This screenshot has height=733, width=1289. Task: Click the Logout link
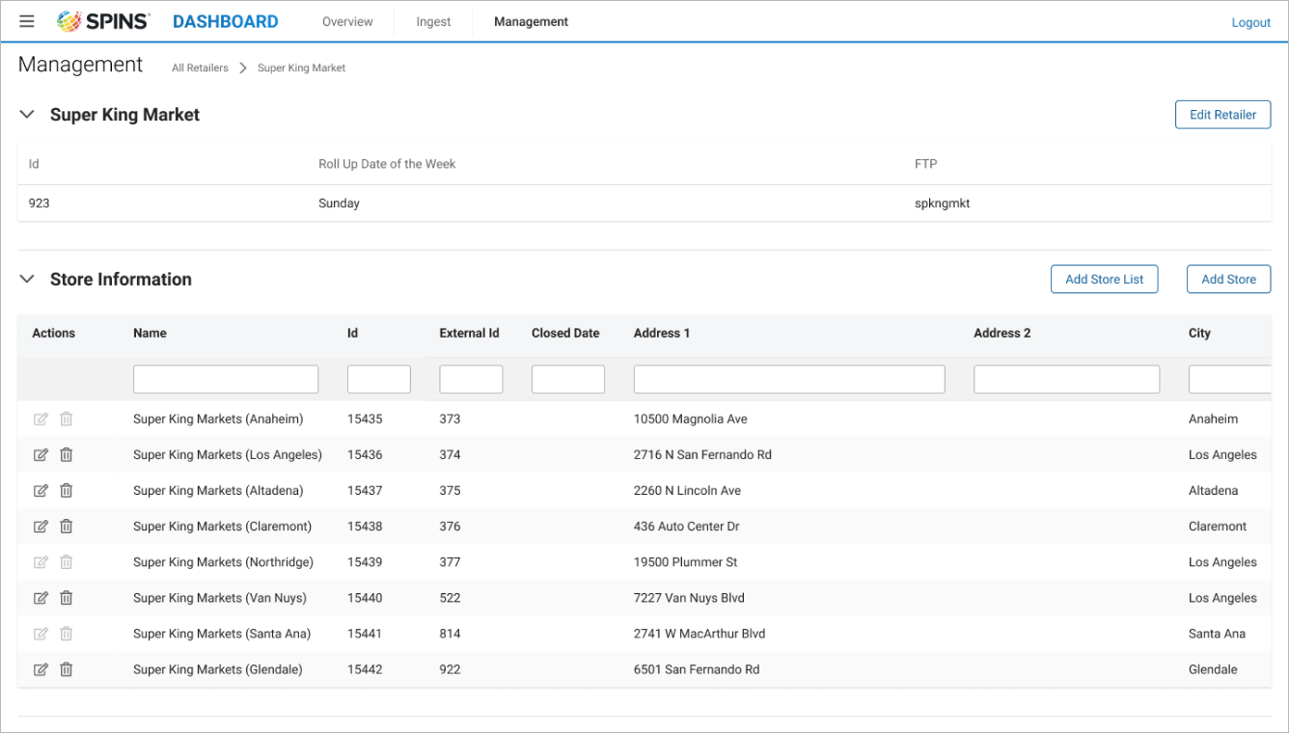(x=1250, y=22)
